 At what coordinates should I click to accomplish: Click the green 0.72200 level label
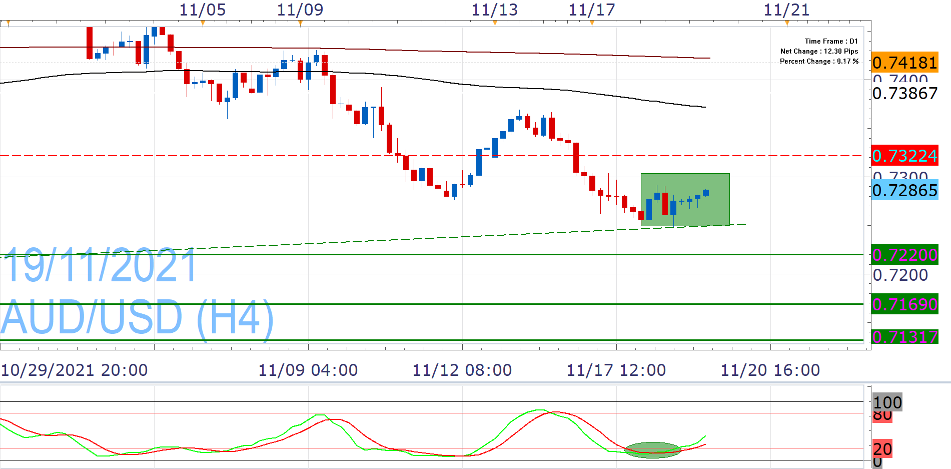tap(904, 255)
